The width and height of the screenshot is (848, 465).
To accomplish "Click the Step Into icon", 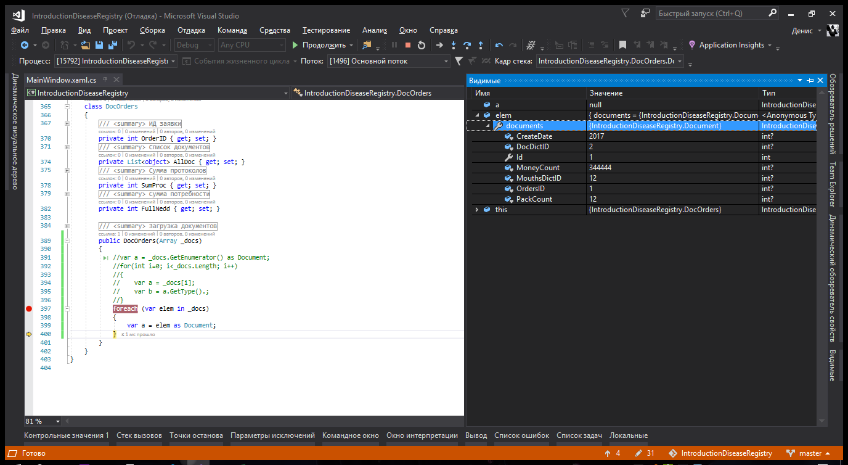I will point(454,45).
